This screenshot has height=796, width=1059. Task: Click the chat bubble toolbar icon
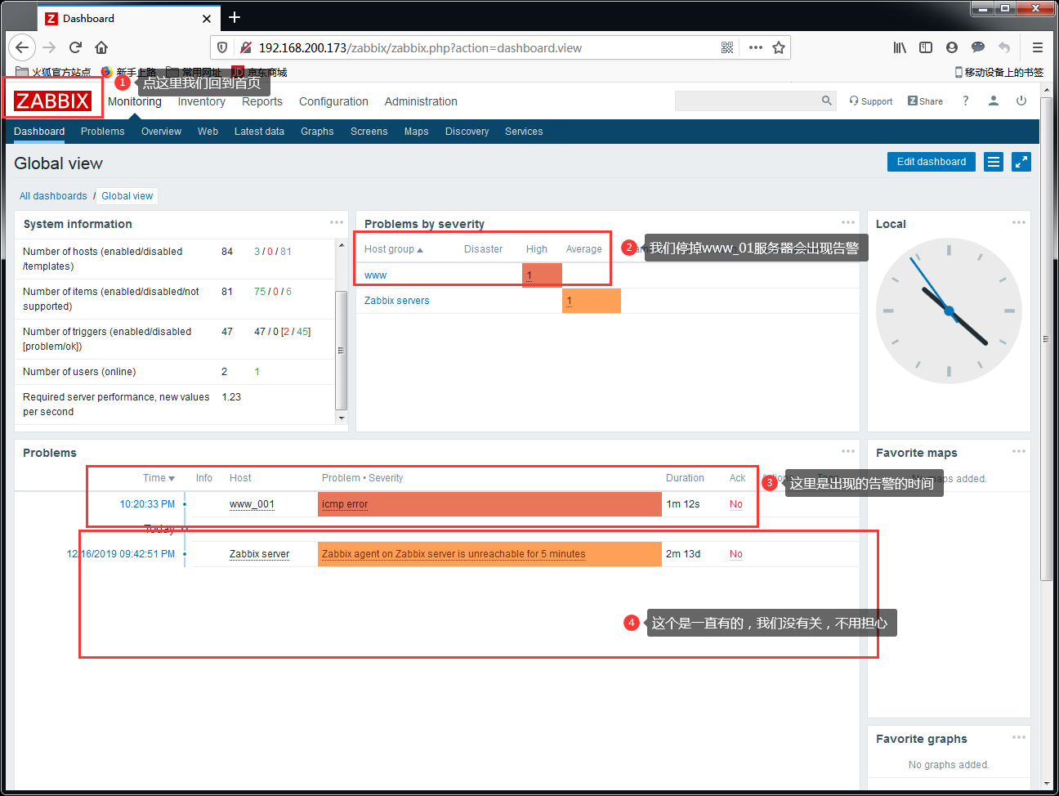pos(978,47)
